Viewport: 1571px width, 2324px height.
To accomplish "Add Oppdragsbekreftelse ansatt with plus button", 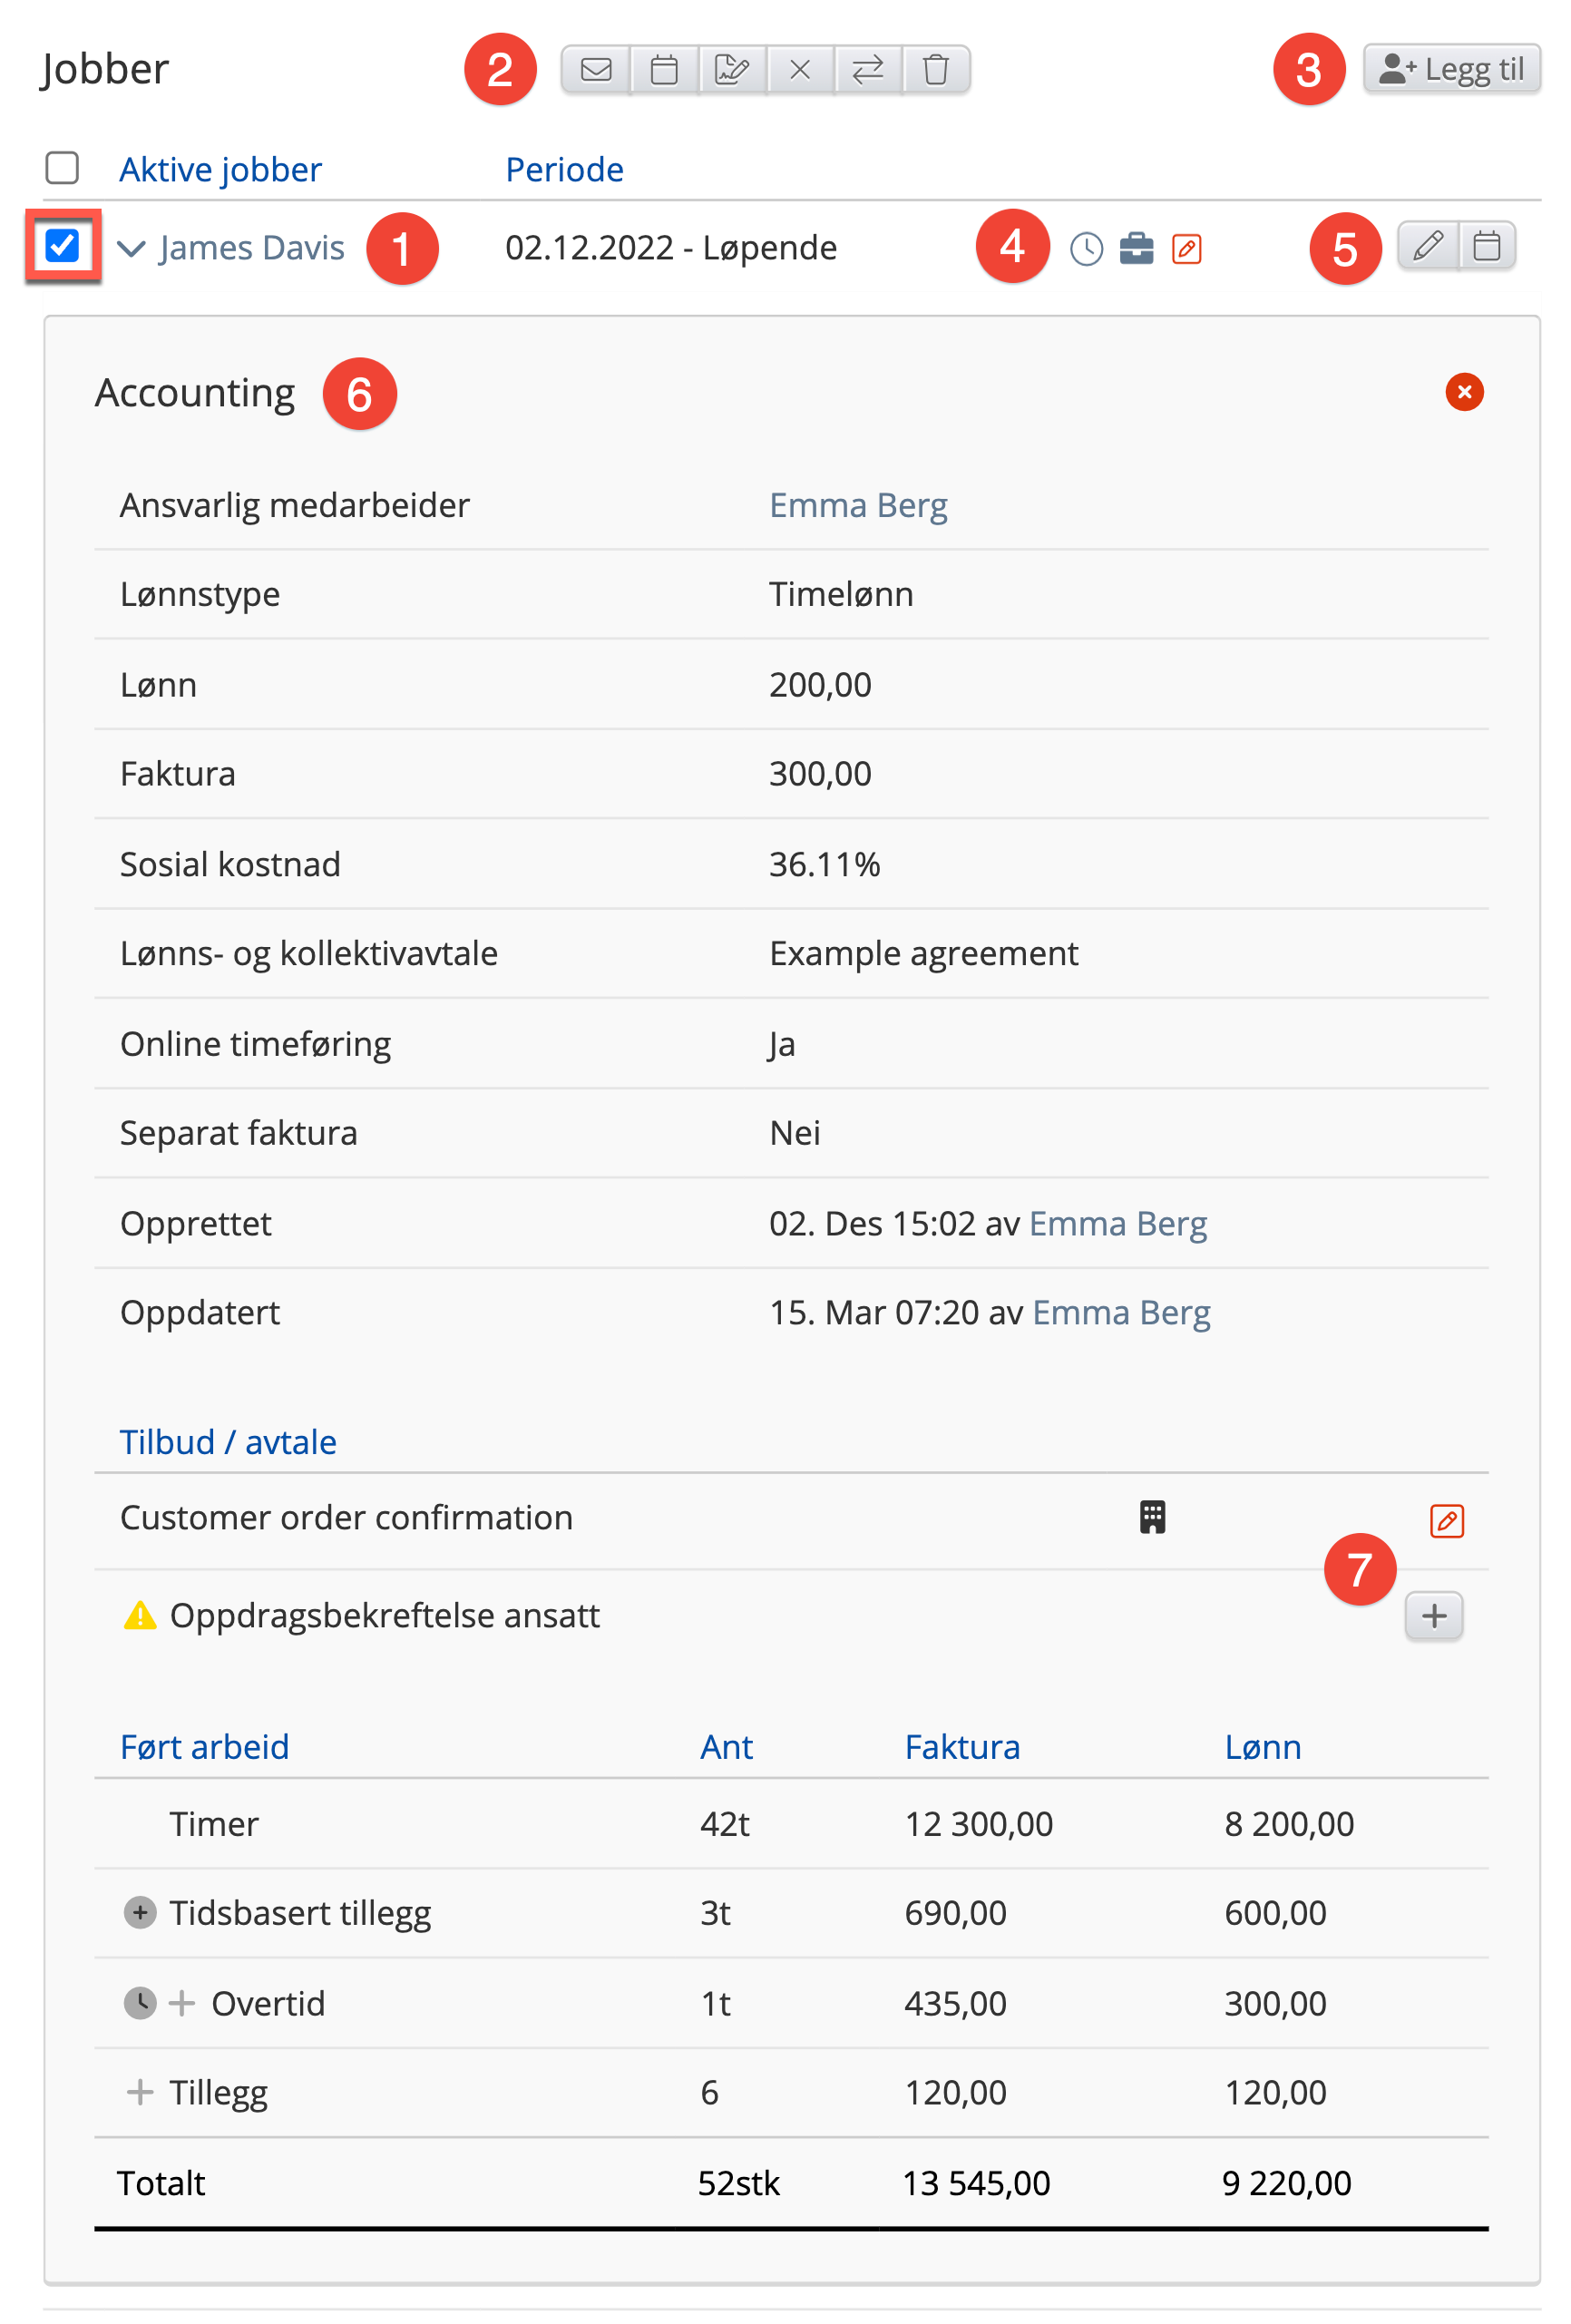I will (1433, 1616).
